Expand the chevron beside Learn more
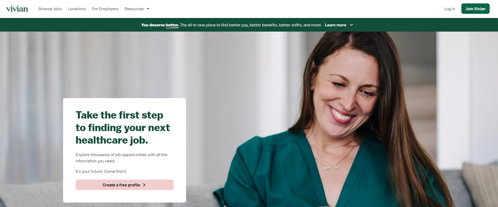The height and width of the screenshot is (207, 498). [351, 25]
